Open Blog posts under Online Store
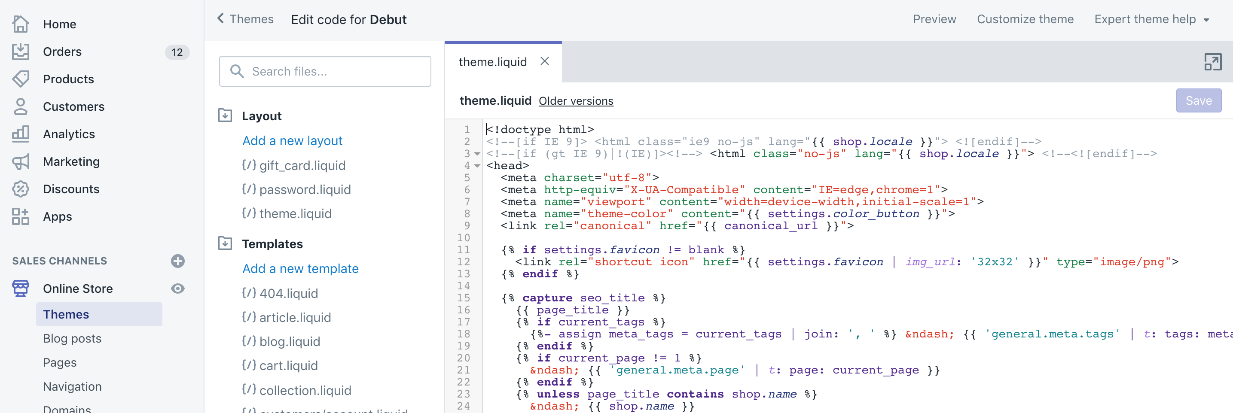The width and height of the screenshot is (1233, 413). 72,338
